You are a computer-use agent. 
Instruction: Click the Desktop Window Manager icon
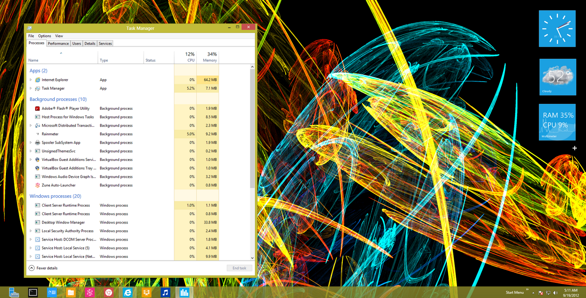[37, 222]
